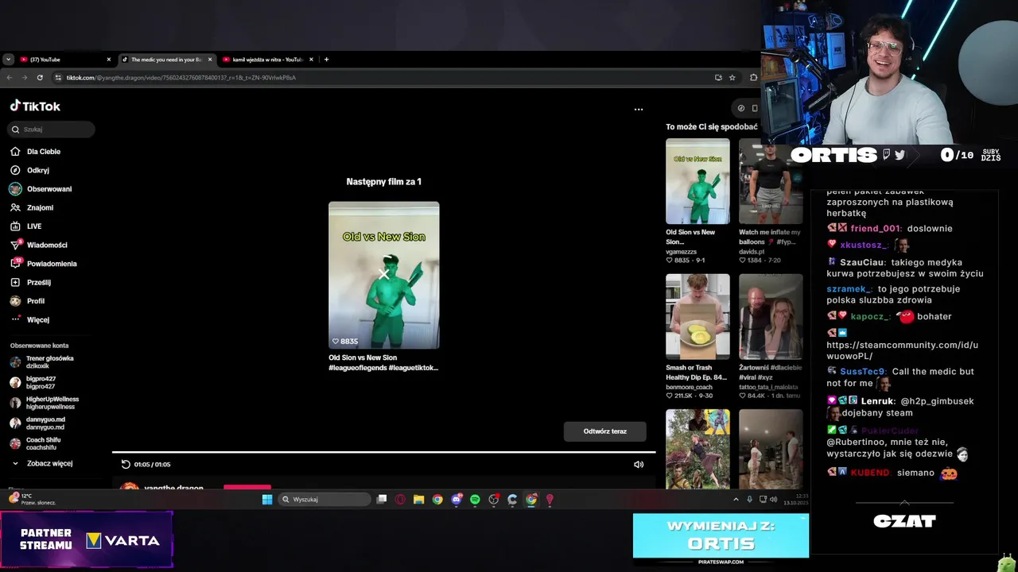
Task: Open Task View on taskbar
Action: coord(382,500)
